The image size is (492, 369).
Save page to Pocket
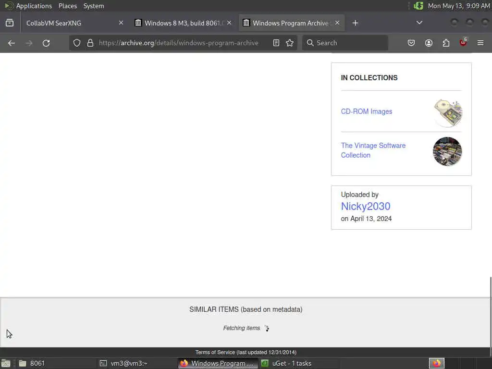[x=411, y=43]
